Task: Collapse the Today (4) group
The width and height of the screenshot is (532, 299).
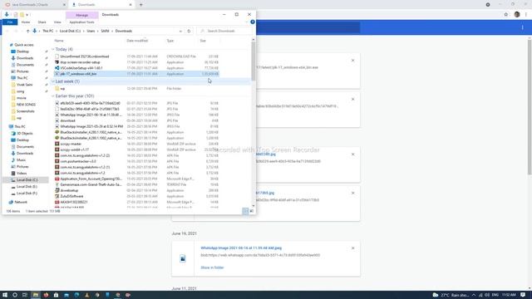Action: [x=53, y=50]
